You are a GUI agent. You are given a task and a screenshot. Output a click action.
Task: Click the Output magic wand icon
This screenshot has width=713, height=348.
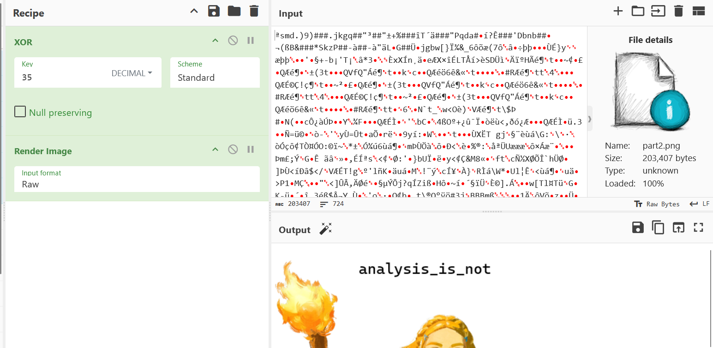(x=326, y=229)
